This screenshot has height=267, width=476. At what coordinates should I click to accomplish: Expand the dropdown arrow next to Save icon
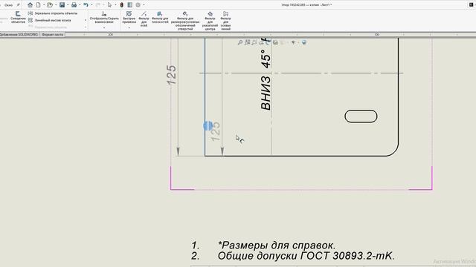(68, 5)
